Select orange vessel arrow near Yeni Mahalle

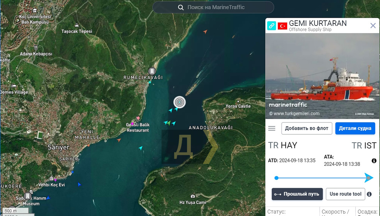(119, 140)
